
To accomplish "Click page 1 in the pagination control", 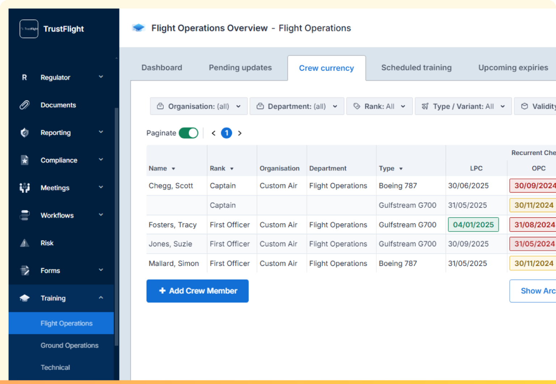I will pos(227,133).
